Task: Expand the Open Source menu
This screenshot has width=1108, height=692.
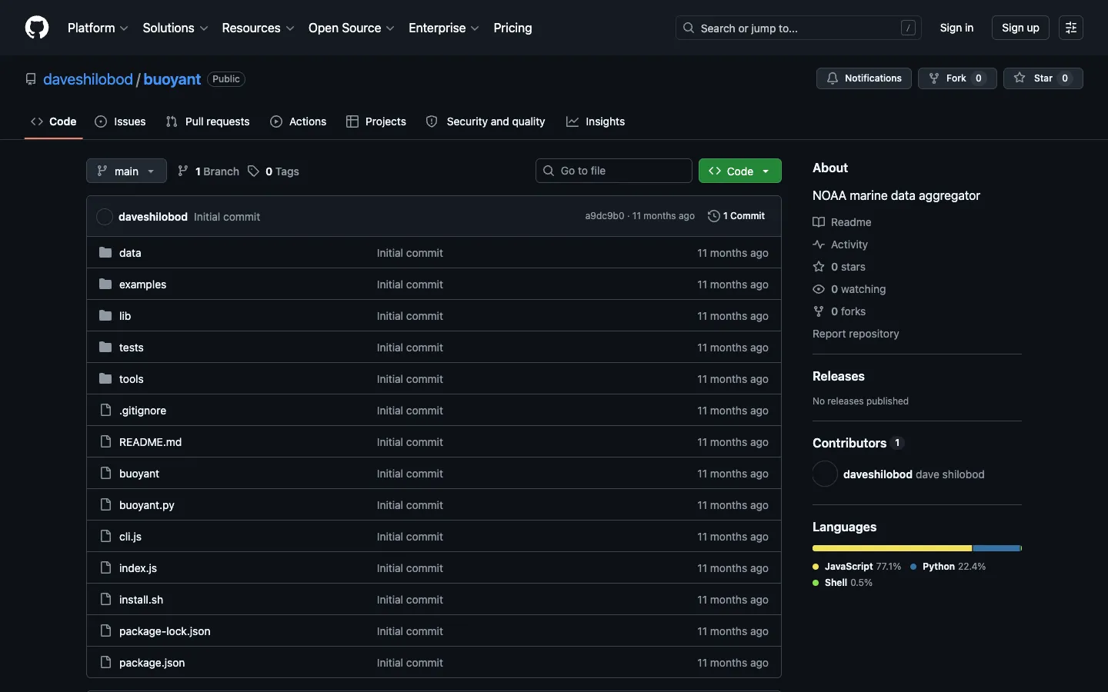Action: point(352,28)
